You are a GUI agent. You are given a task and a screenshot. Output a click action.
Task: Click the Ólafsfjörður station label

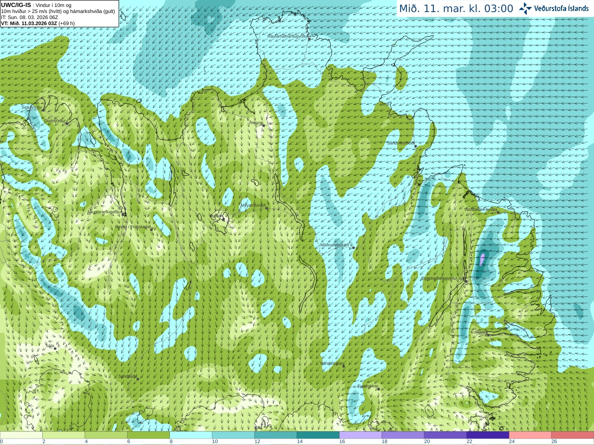(55, 121)
